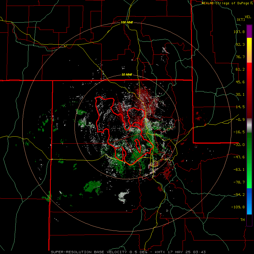Image resolution: width=254 pixels, height=254 pixels.
Task: Click the -32.0 velocity scale value
Action: tap(239, 145)
